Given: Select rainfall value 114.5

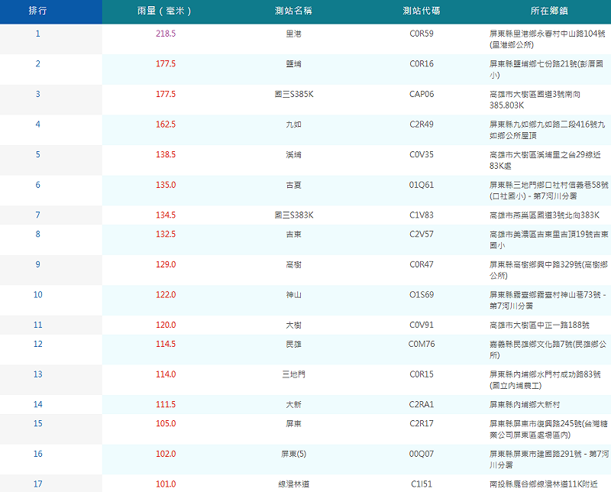Looking at the screenshot, I should 166,345.
